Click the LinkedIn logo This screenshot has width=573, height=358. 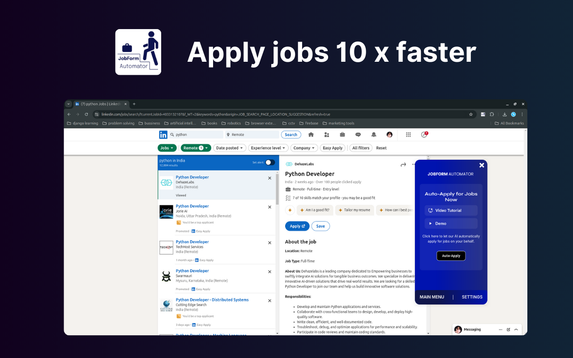(163, 135)
